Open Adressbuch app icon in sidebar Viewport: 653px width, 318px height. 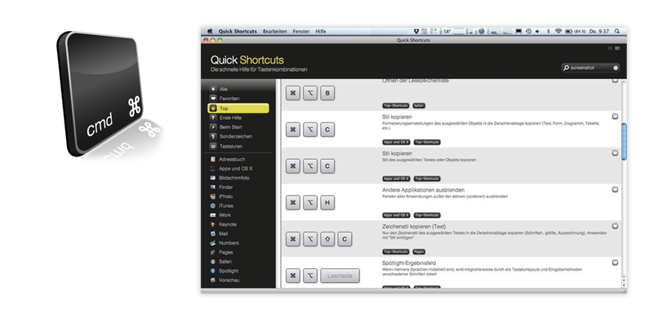click(213, 160)
